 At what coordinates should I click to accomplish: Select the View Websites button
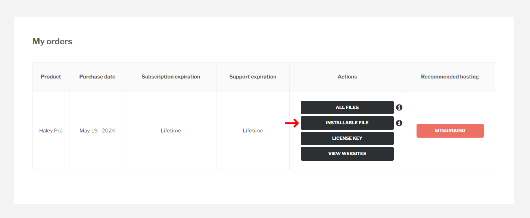point(347,154)
